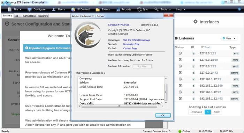Switch to the Connections tab
This screenshot has height=133, width=244.
tap(29, 16)
